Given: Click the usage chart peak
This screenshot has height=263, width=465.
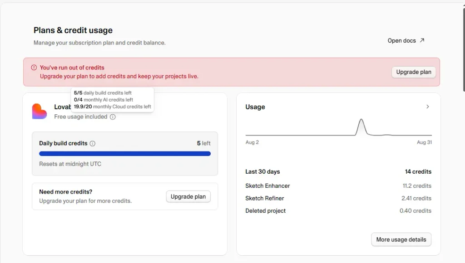Looking at the screenshot, I should (361, 120).
